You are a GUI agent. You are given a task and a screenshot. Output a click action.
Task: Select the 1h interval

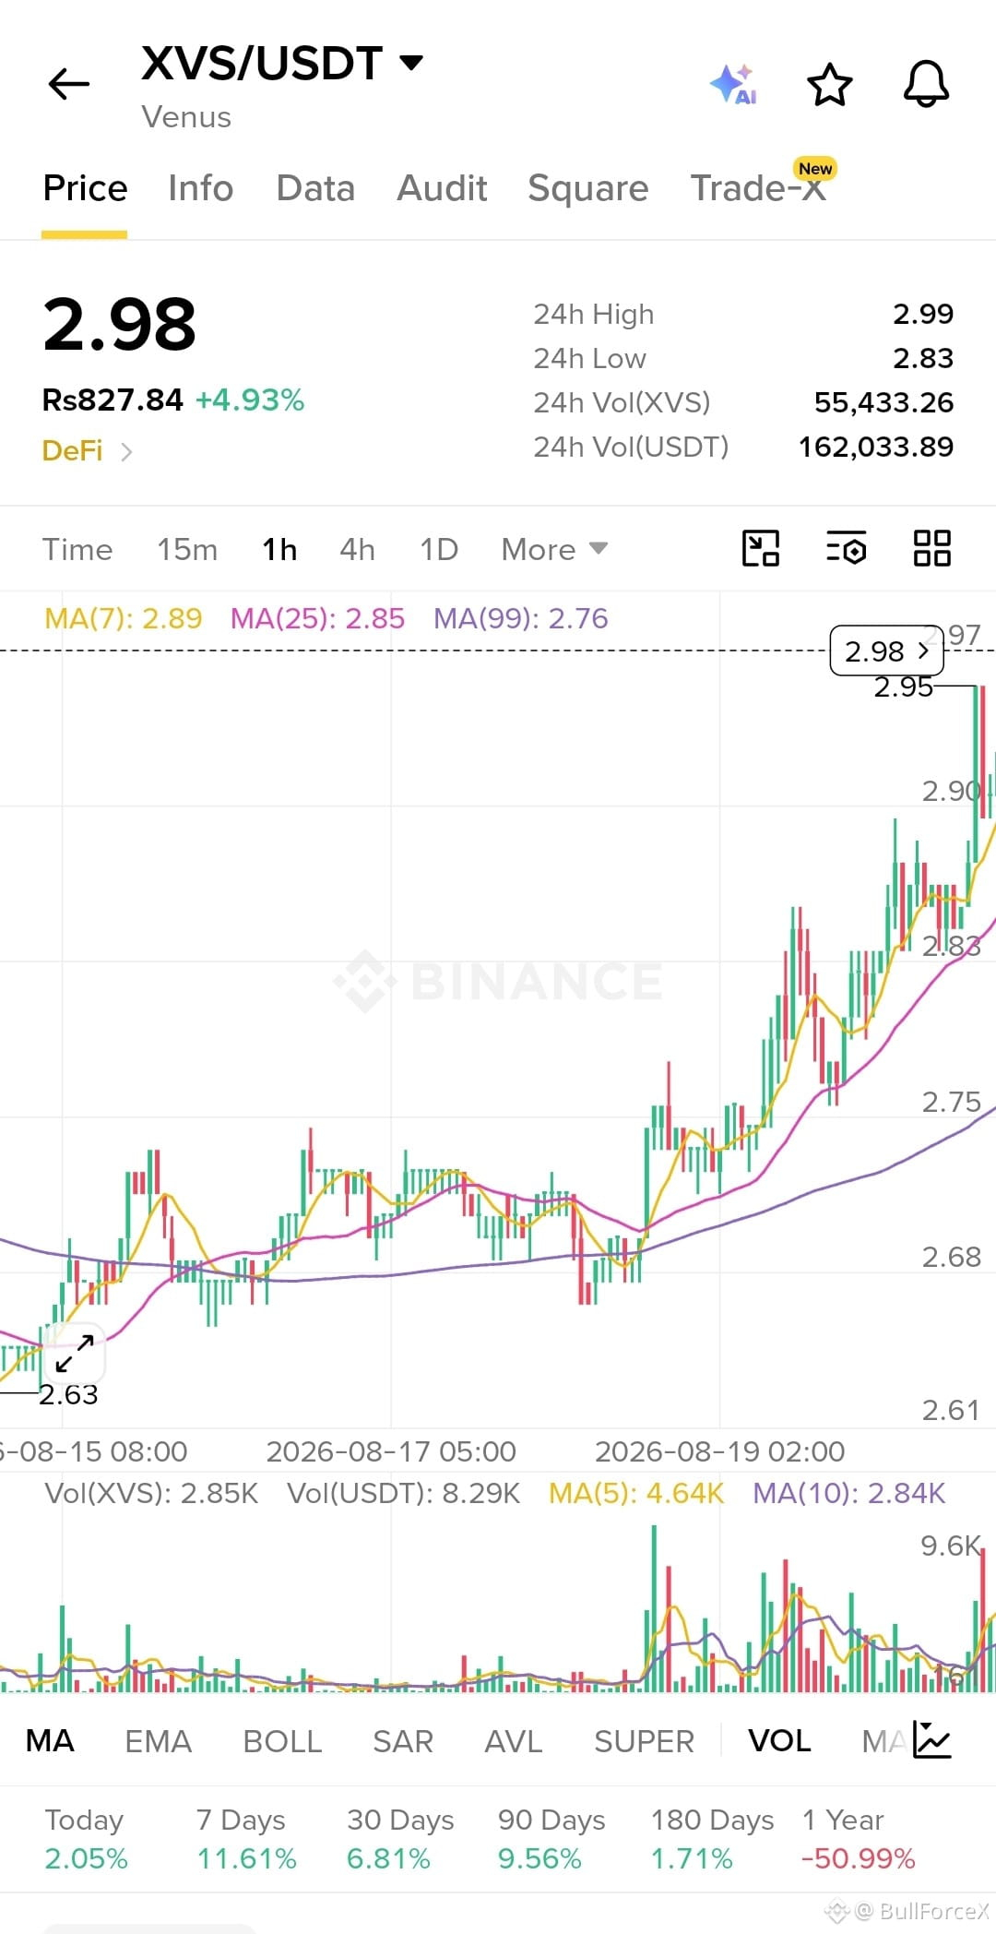279,549
